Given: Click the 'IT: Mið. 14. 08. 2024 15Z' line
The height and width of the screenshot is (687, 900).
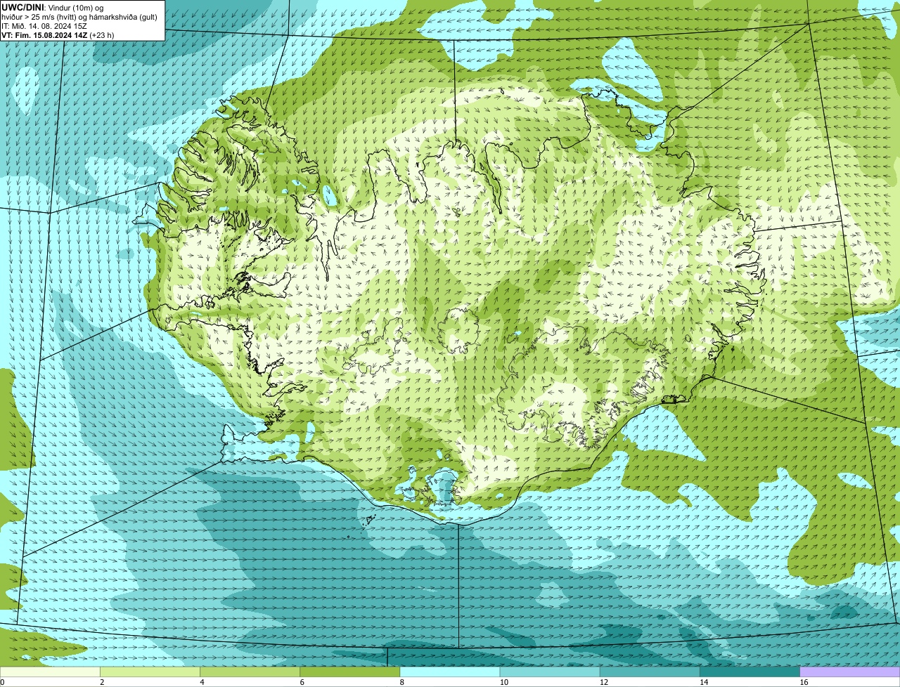Looking at the screenshot, I should pyautogui.click(x=44, y=26).
